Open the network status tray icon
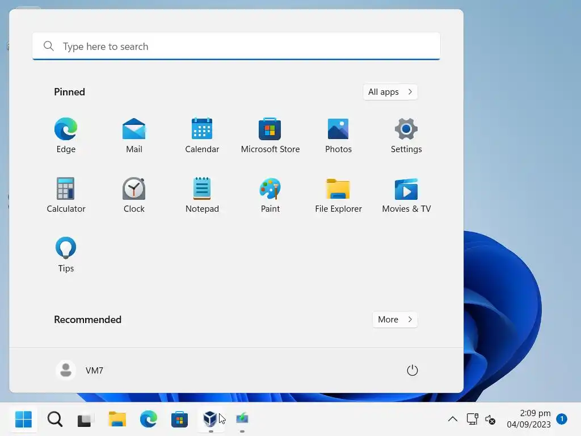Screen dimensions: 581x436 472,420
